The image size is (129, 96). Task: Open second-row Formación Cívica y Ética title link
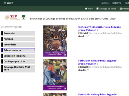click(97, 62)
